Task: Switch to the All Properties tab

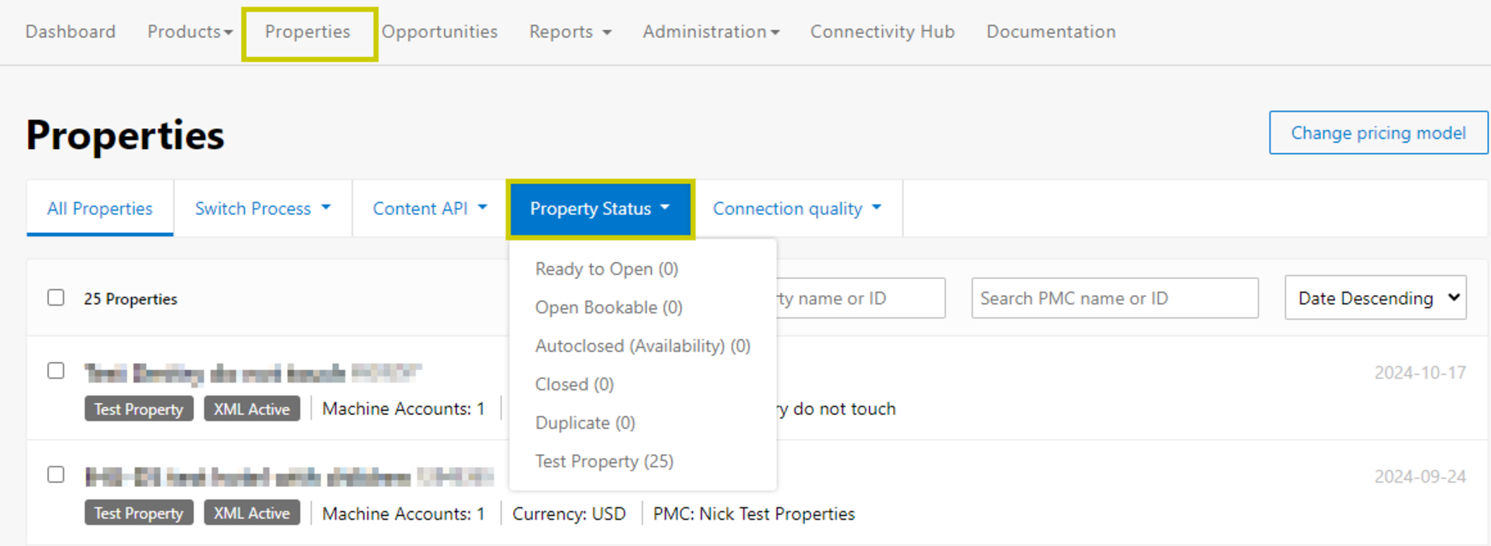Action: [x=100, y=209]
